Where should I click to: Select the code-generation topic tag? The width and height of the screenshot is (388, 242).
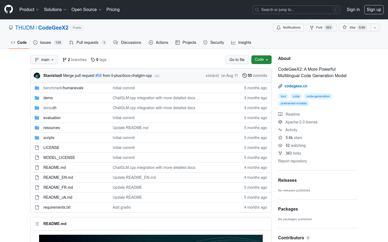tap(318, 96)
